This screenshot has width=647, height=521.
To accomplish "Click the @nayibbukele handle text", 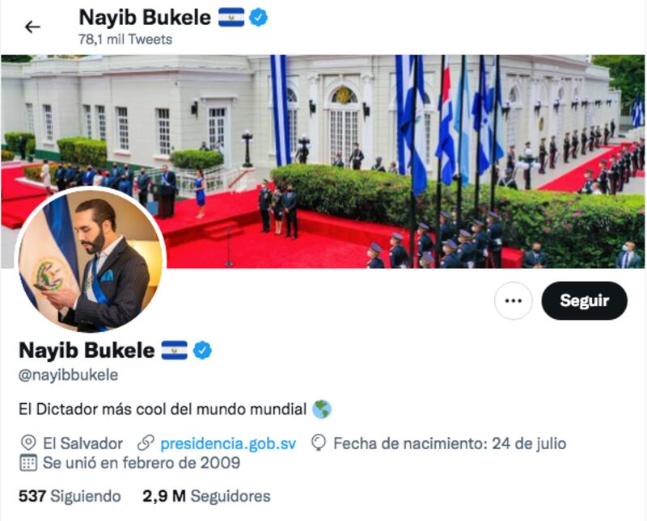I will [69, 375].
